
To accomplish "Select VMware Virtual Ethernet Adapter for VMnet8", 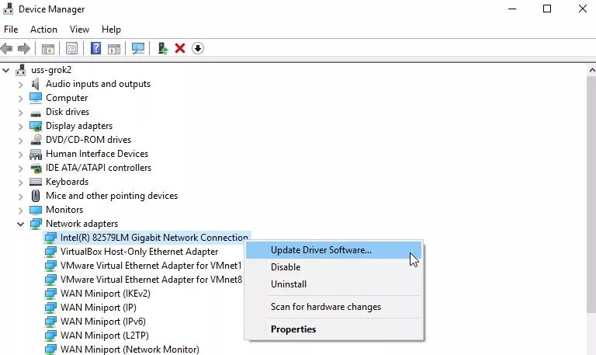I will click(x=151, y=280).
